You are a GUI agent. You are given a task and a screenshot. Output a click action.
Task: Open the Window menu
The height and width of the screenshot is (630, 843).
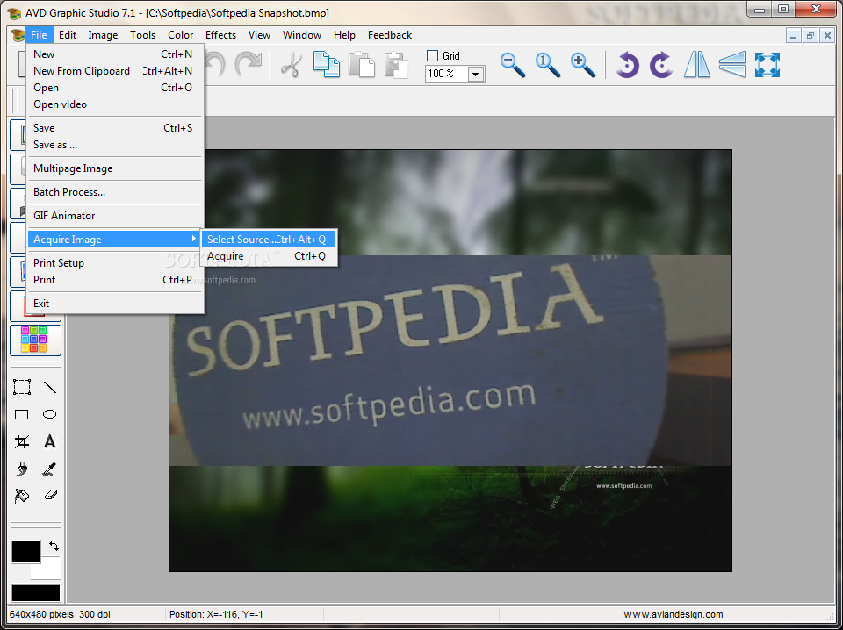click(301, 35)
